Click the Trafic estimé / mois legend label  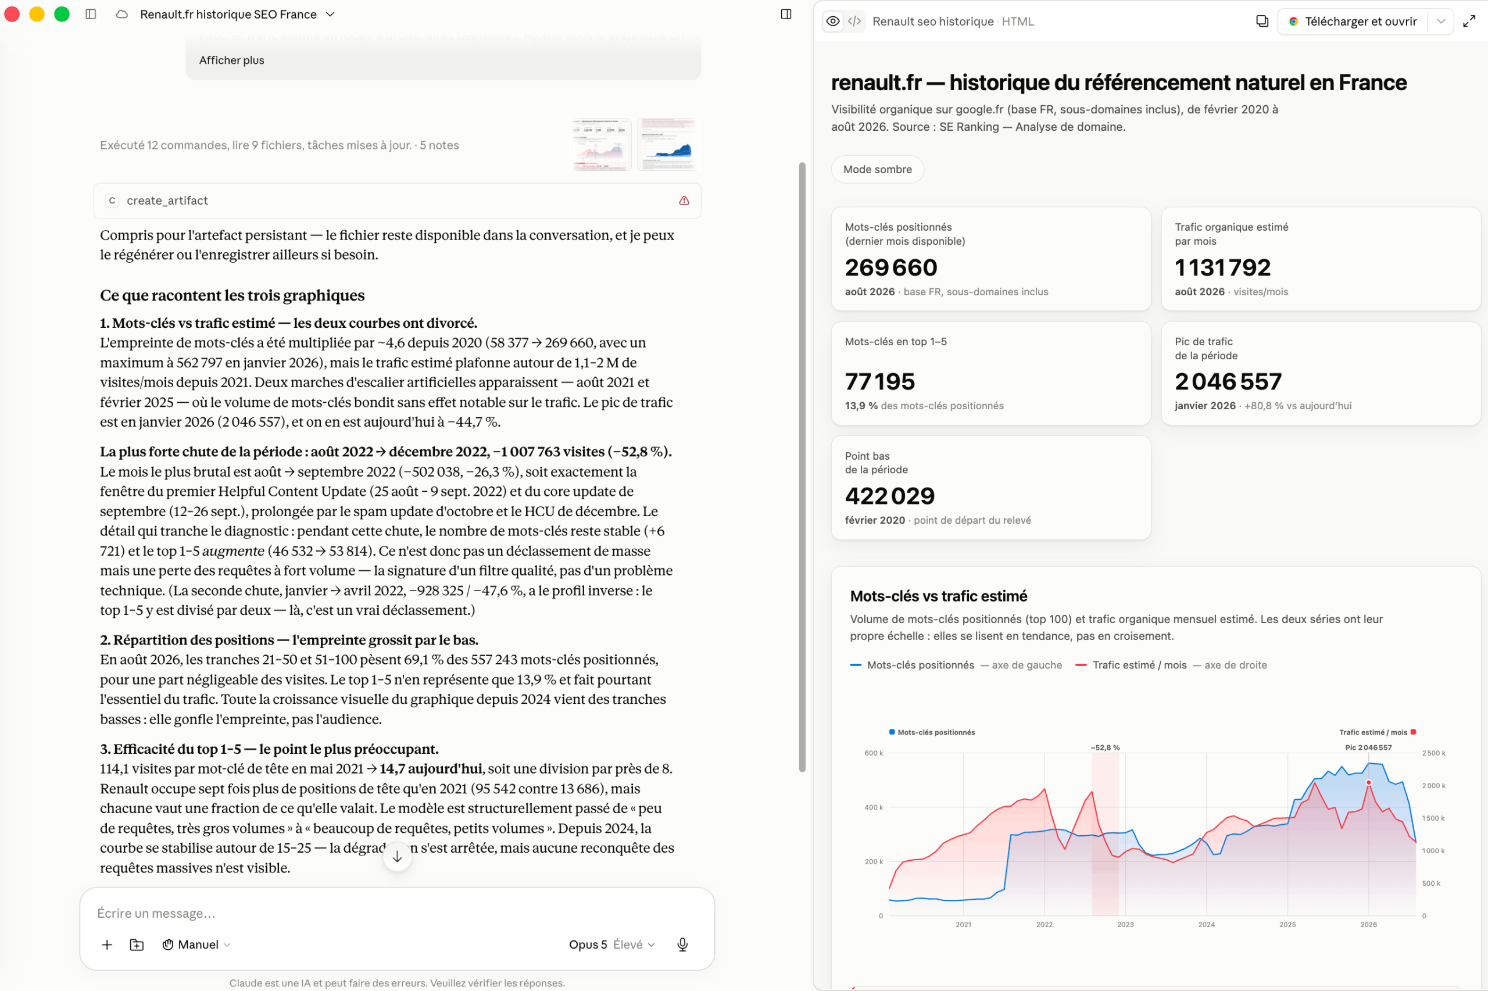tap(1139, 665)
